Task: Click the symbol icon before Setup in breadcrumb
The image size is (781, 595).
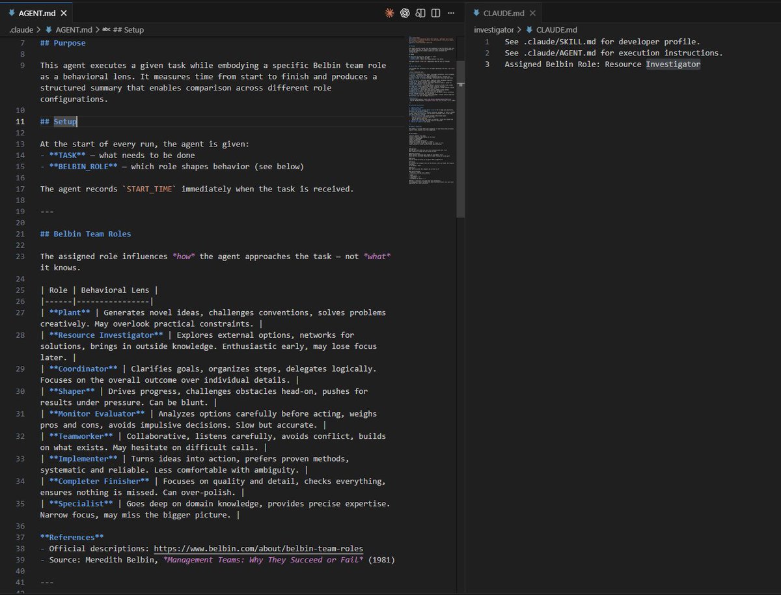Action: pyautogui.click(x=107, y=29)
